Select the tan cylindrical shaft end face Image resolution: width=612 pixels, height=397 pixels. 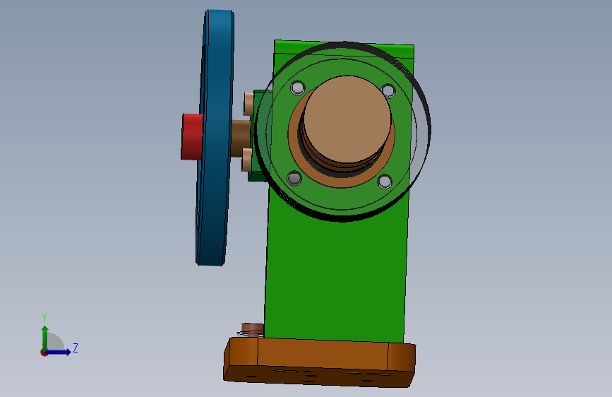[x=347, y=119]
